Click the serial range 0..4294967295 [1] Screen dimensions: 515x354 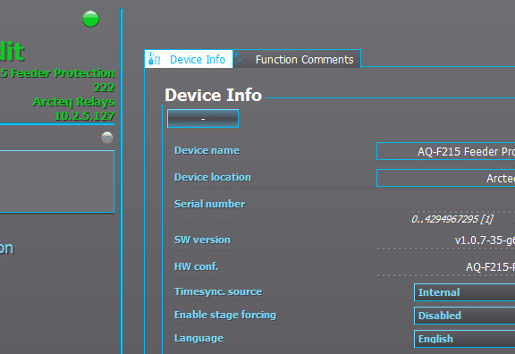(452, 219)
